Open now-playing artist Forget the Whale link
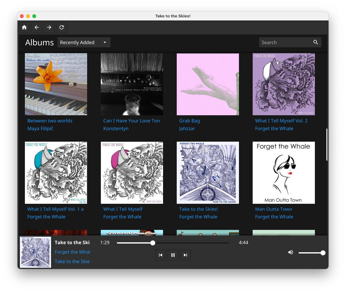The height and width of the screenshot is (292, 346). (72, 252)
